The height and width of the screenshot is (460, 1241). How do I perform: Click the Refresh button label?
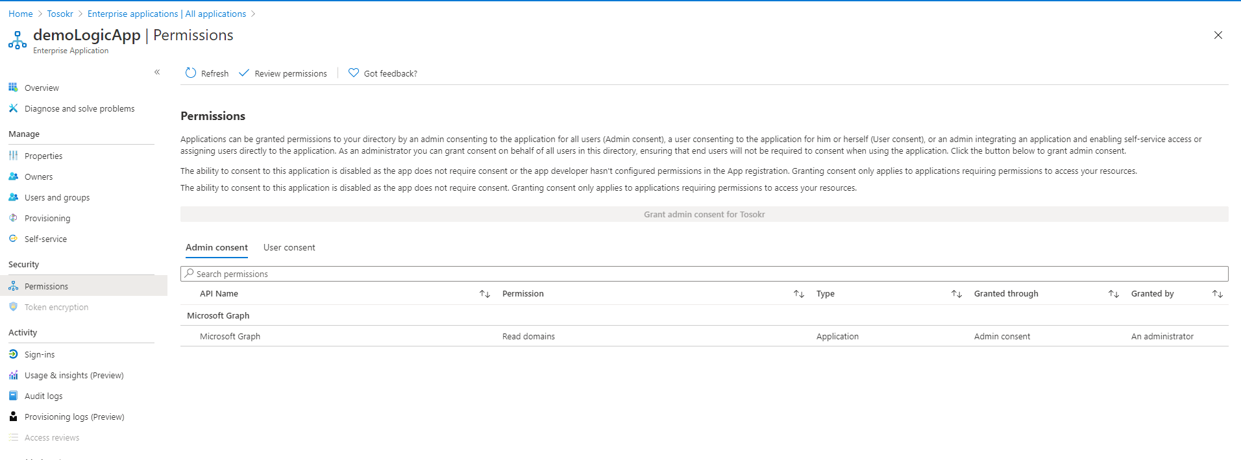215,73
